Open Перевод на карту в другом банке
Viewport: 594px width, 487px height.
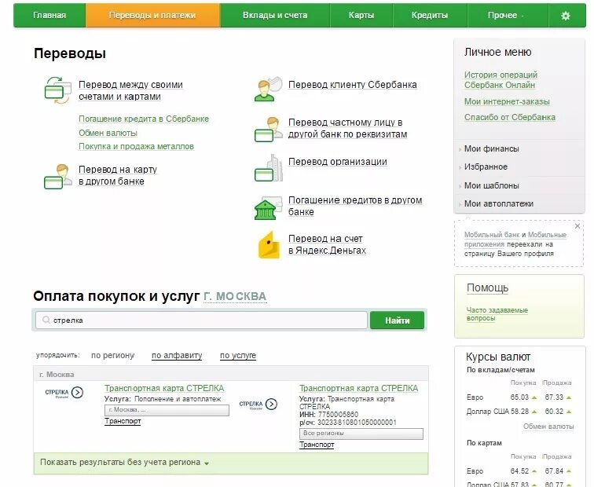(x=118, y=175)
